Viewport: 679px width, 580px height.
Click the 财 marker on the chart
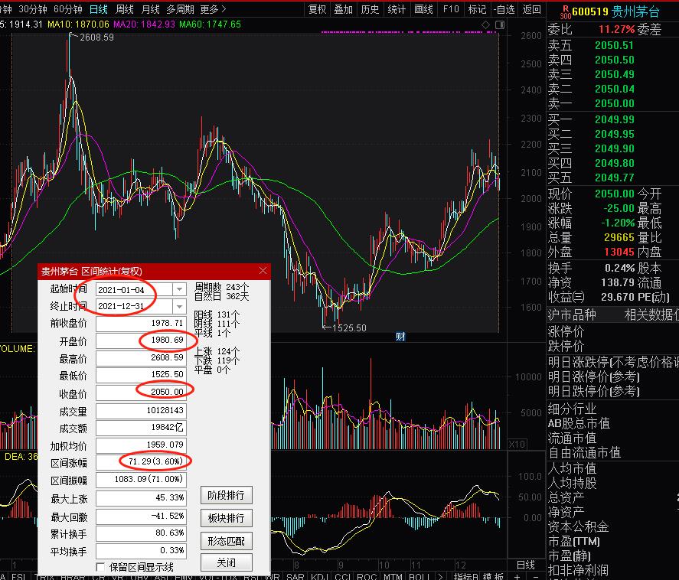(x=400, y=336)
